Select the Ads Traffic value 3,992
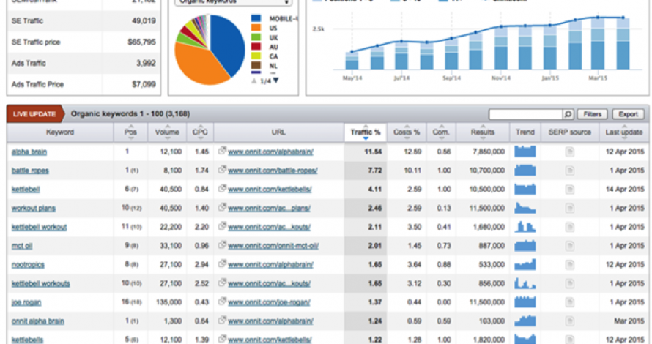Viewport: 652px width, 344px height. 146,63
